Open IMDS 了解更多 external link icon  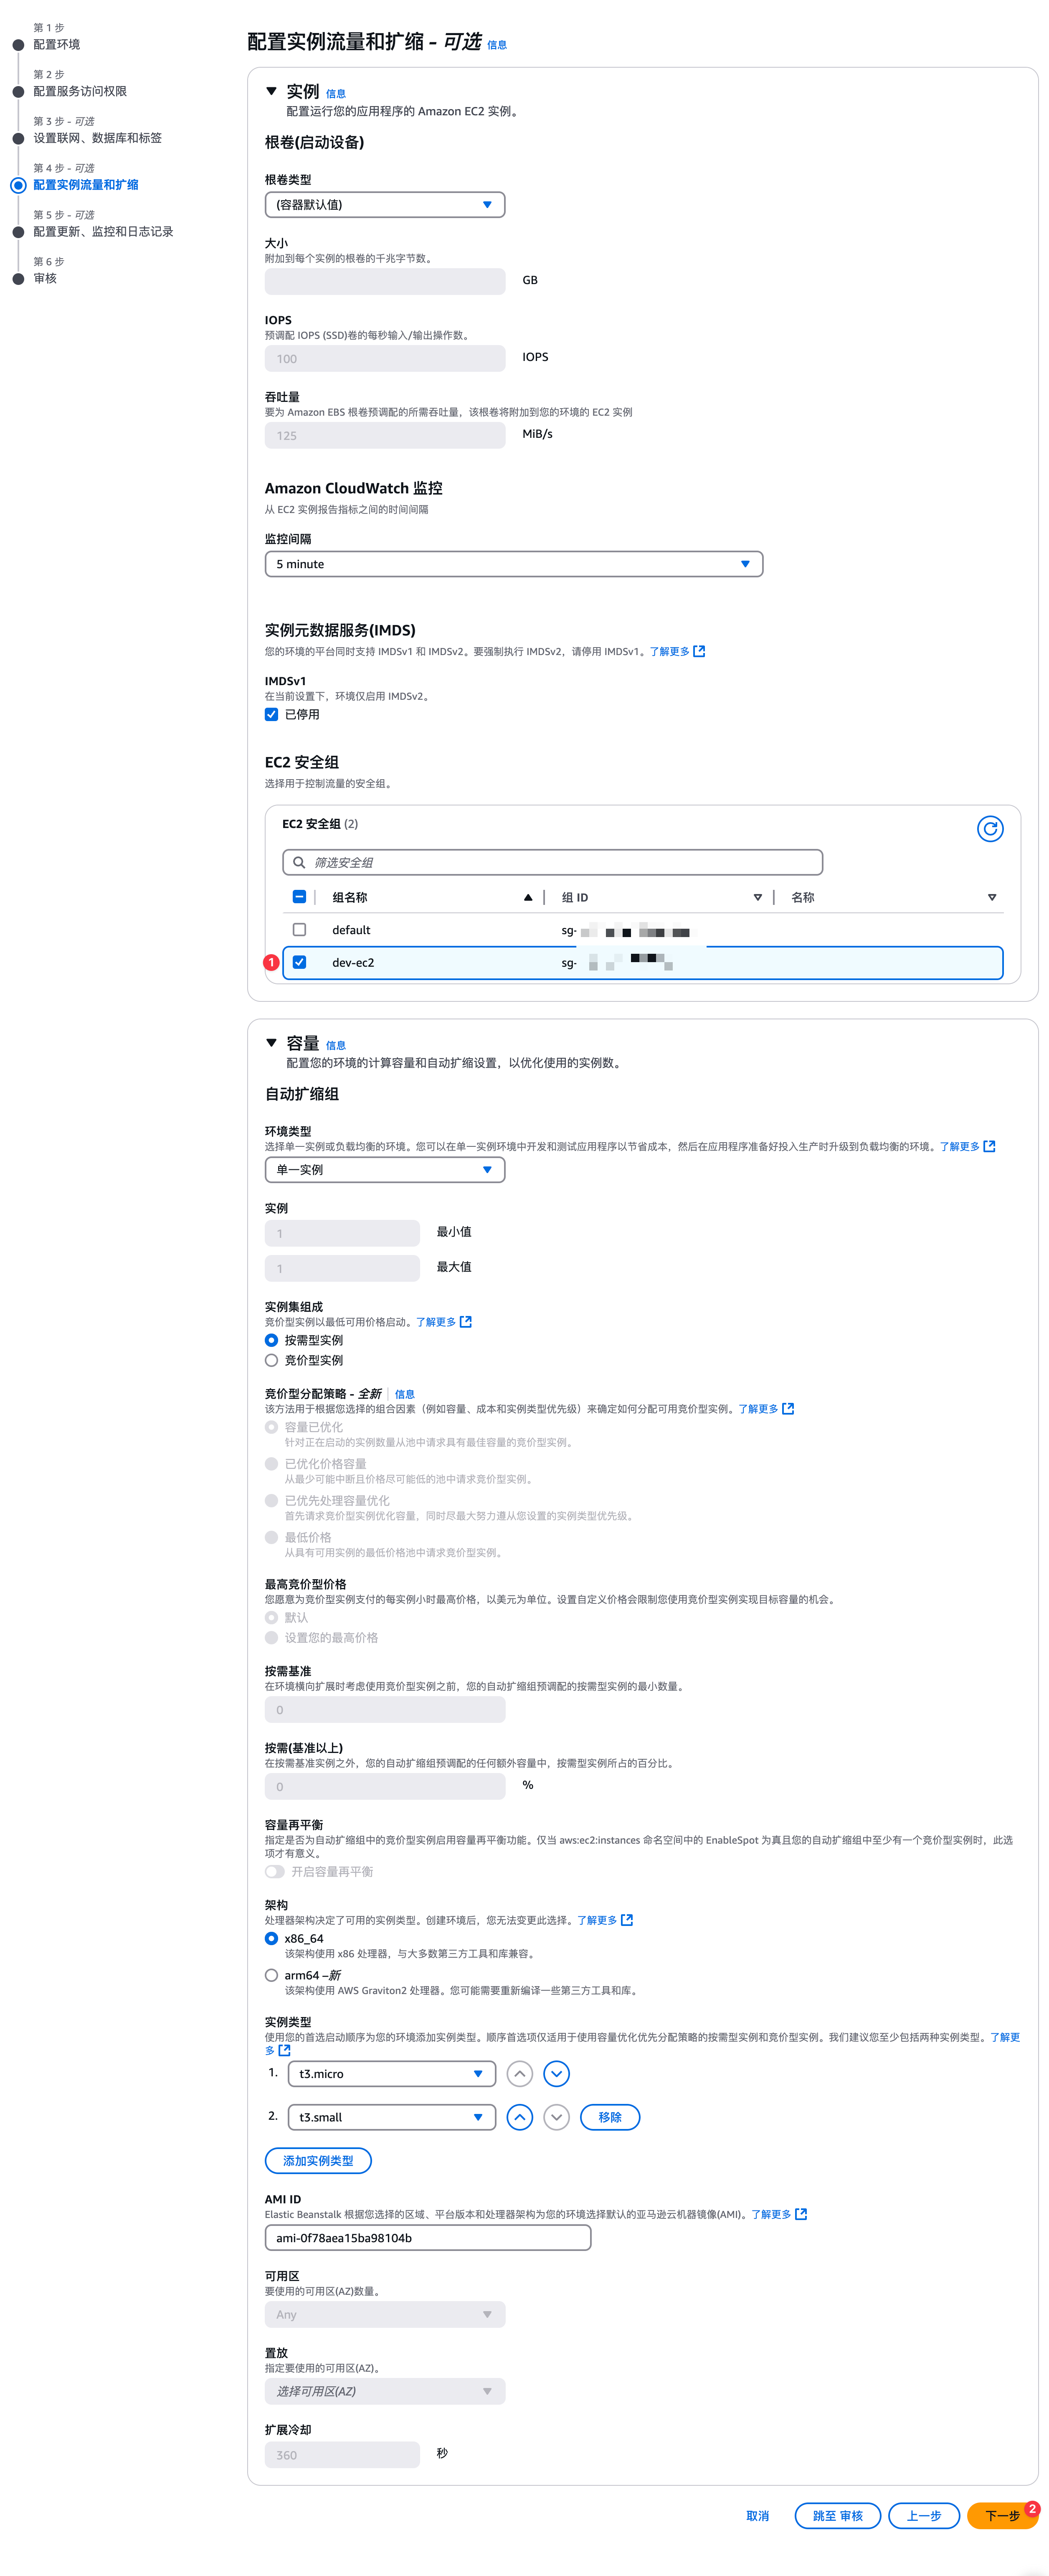click(699, 651)
